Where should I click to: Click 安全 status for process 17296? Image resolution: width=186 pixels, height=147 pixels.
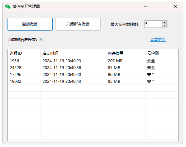(x=151, y=75)
